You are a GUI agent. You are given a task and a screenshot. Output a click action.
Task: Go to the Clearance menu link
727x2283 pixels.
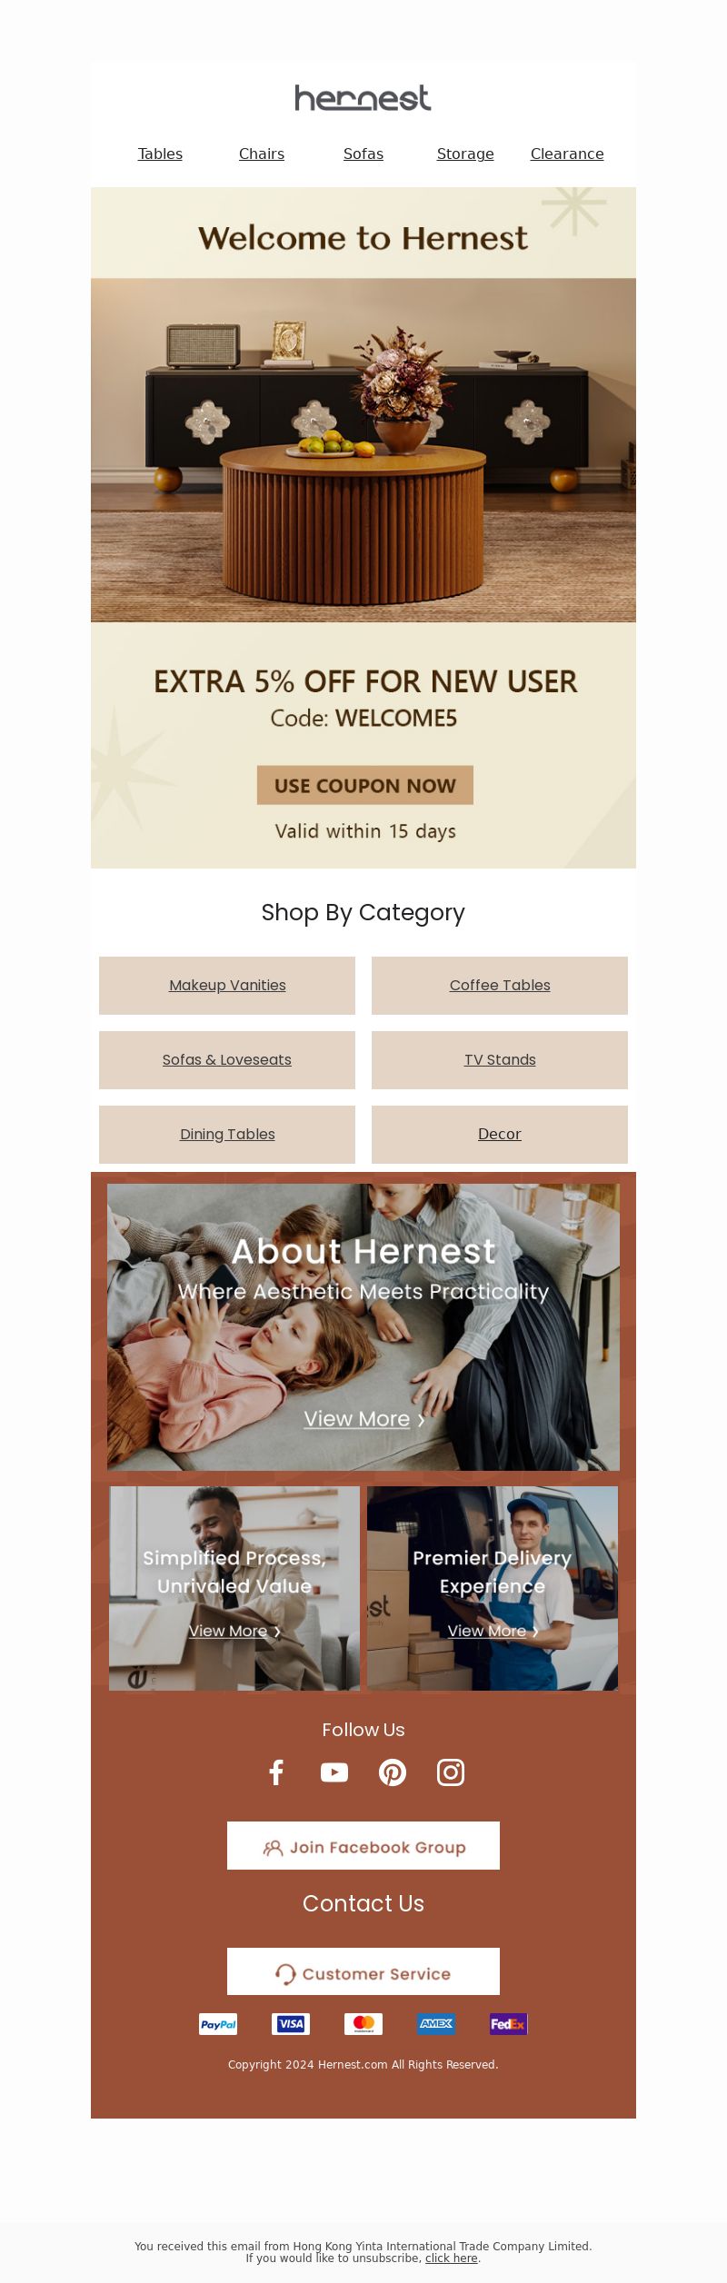(567, 154)
